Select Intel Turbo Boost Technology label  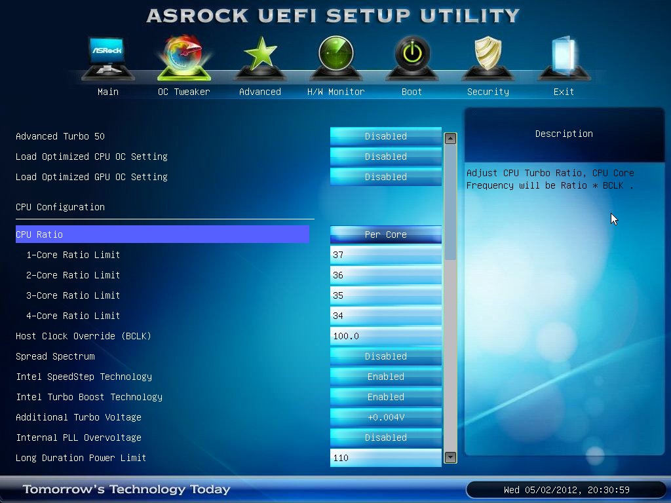point(89,397)
